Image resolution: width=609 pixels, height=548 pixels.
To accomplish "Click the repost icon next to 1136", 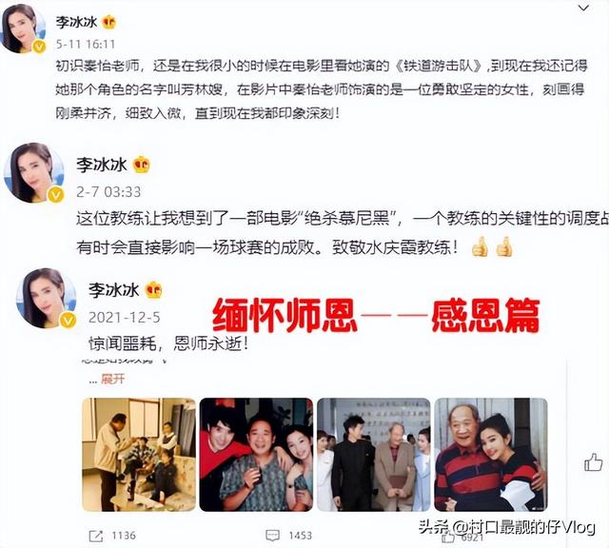I will pos(96,537).
